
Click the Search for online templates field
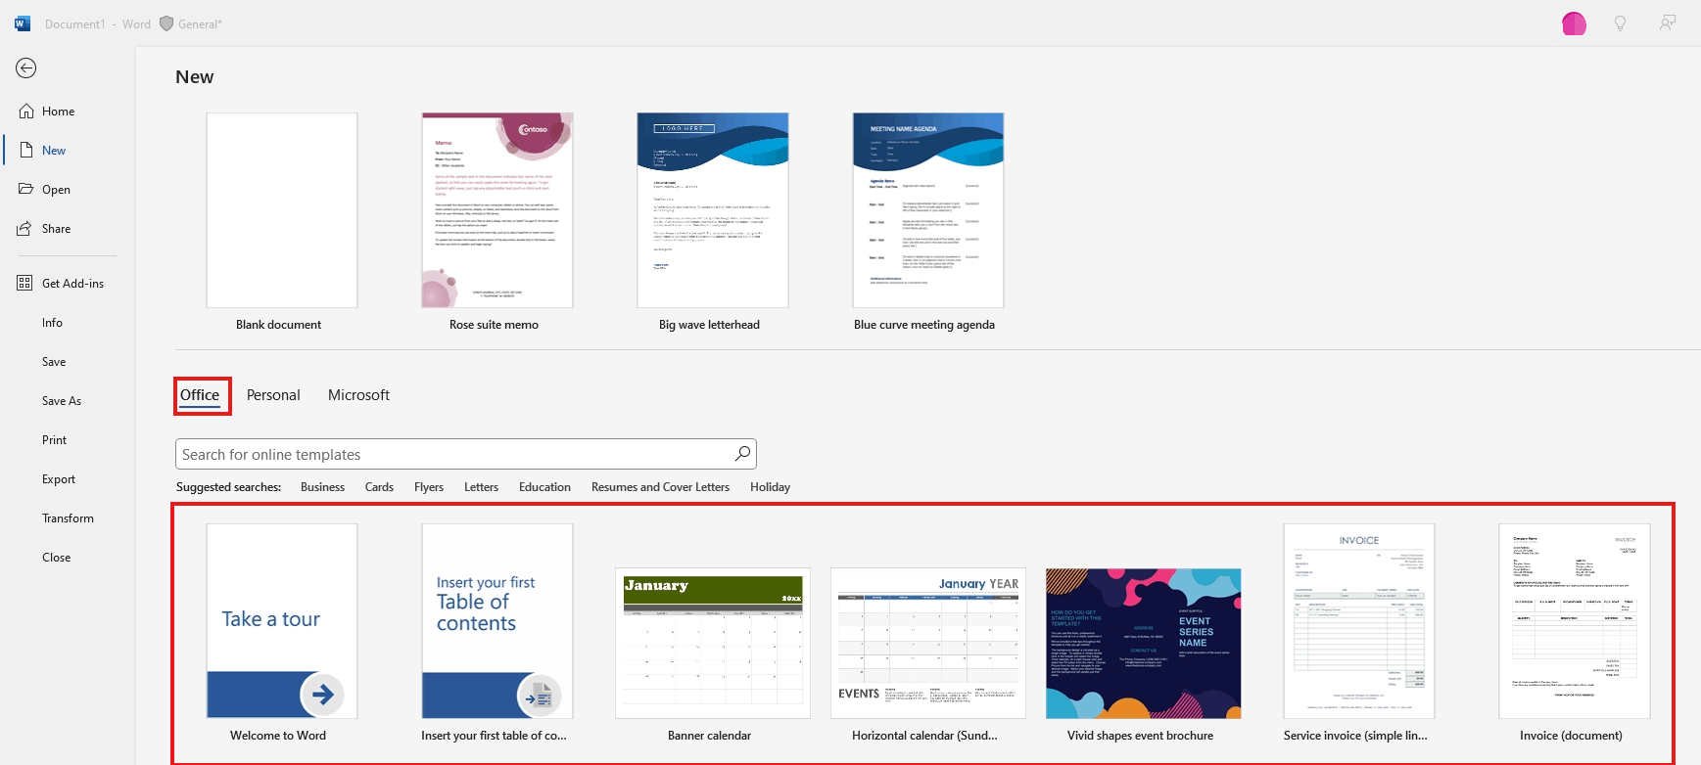[466, 454]
